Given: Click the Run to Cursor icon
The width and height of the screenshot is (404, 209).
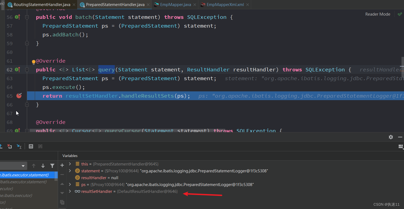Looking at the screenshot, I should click(19, 146).
